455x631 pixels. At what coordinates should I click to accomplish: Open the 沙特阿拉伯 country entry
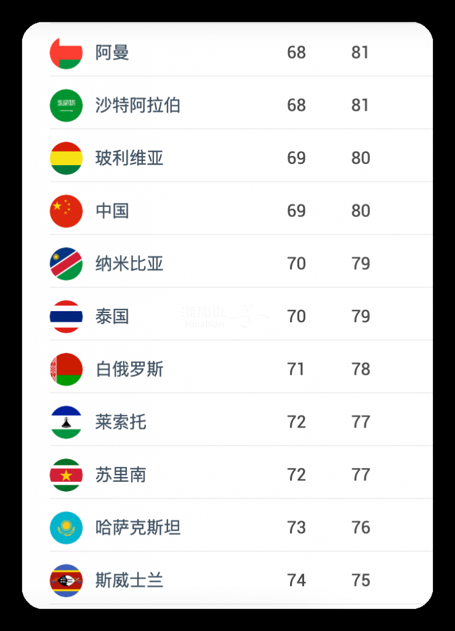pos(241,105)
